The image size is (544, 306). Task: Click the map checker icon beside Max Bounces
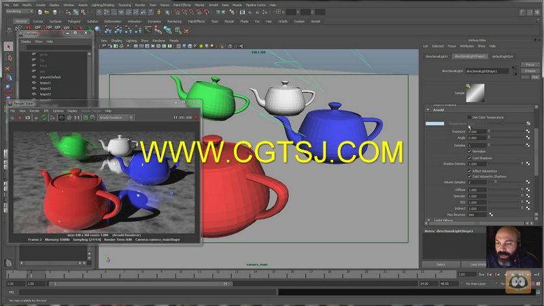[x=491, y=215]
